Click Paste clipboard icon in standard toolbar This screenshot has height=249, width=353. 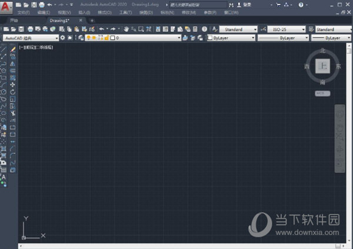click(x=76, y=29)
